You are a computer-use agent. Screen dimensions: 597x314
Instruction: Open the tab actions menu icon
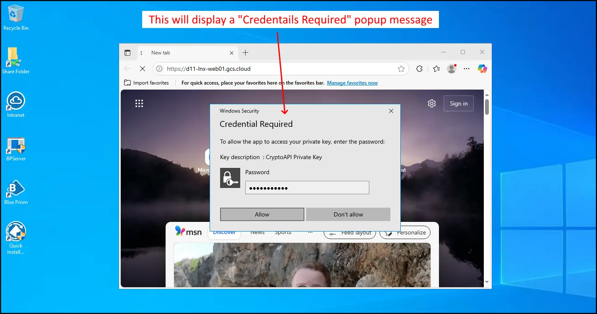[x=127, y=53]
